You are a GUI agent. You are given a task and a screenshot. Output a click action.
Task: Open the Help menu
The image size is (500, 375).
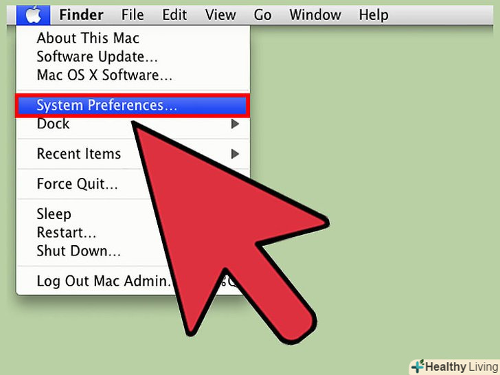coord(374,15)
